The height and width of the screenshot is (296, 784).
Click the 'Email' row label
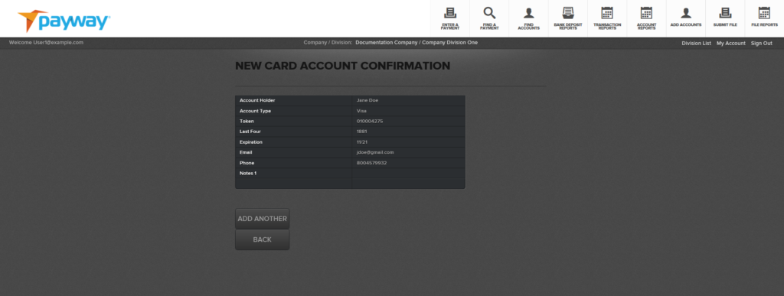click(246, 152)
